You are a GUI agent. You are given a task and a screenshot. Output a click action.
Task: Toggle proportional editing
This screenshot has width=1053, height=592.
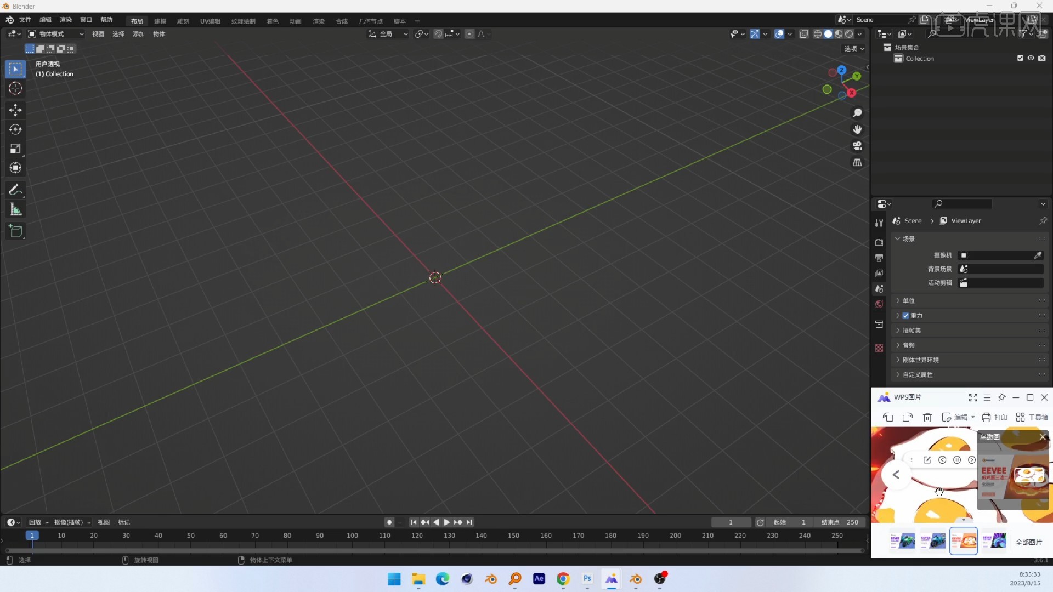coord(469,34)
